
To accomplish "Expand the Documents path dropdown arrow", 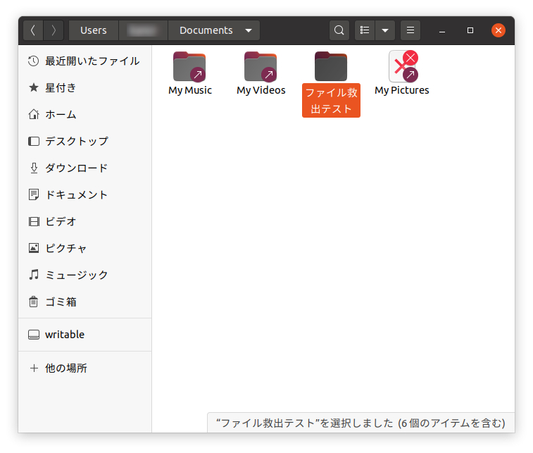I will tap(249, 30).
